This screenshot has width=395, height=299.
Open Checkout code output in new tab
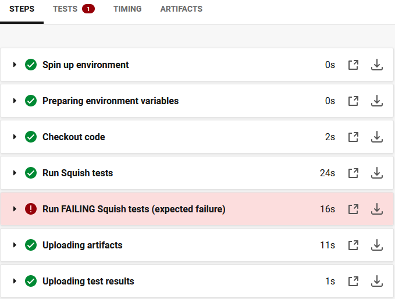(353, 137)
